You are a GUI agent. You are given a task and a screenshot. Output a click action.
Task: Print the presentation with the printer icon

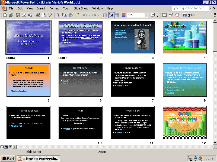(x=38, y=15)
